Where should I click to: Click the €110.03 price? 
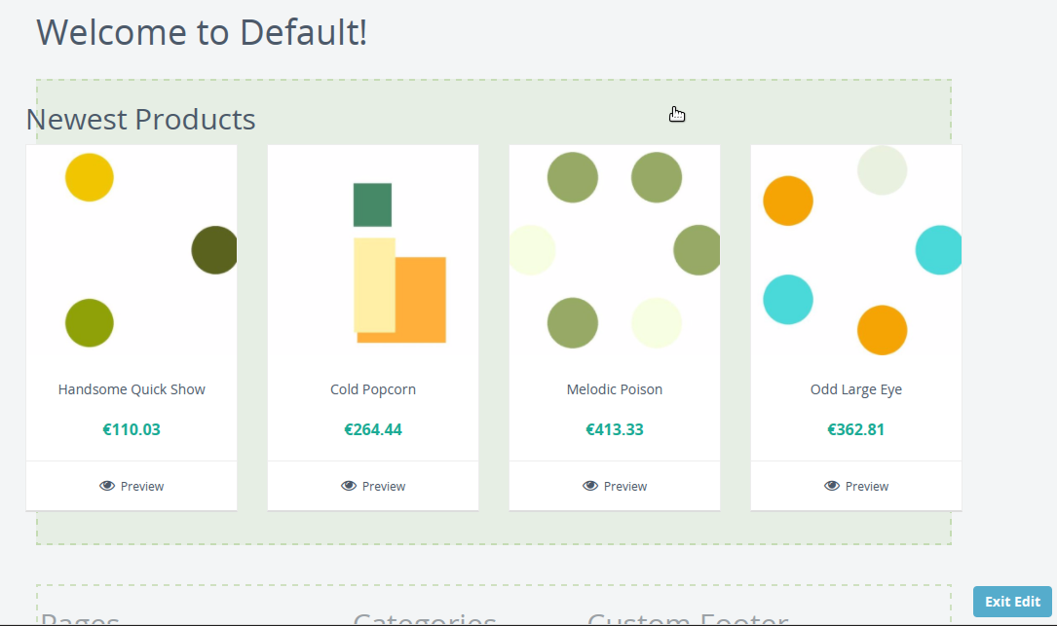[132, 429]
